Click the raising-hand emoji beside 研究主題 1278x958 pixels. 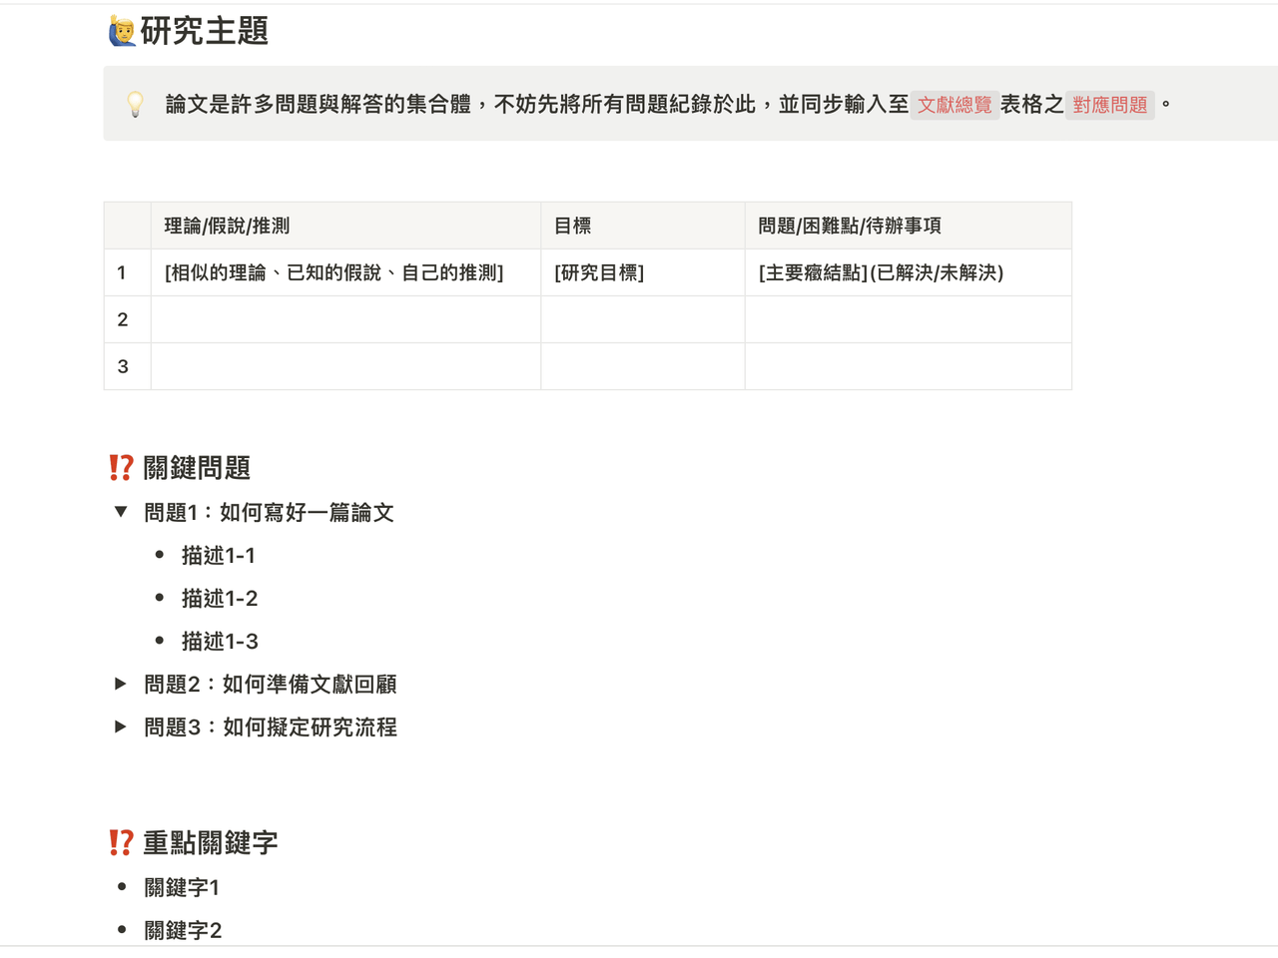coord(122,31)
